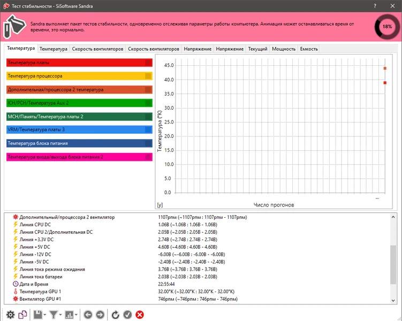
Task: Open the Емкость tab
Action: pyautogui.click(x=309, y=49)
